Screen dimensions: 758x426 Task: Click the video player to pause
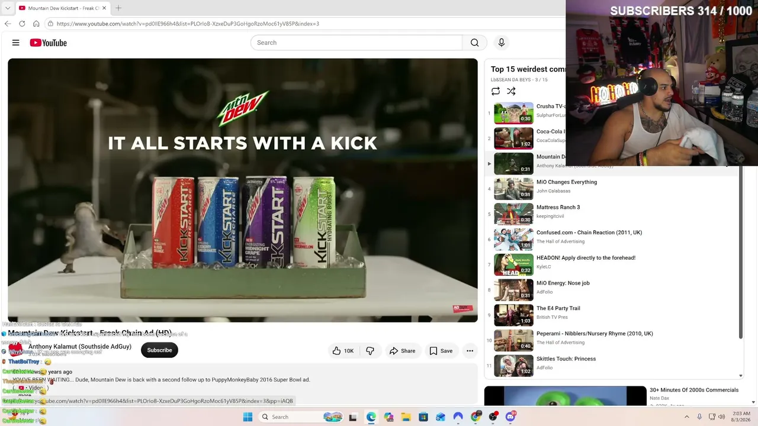[x=243, y=190]
